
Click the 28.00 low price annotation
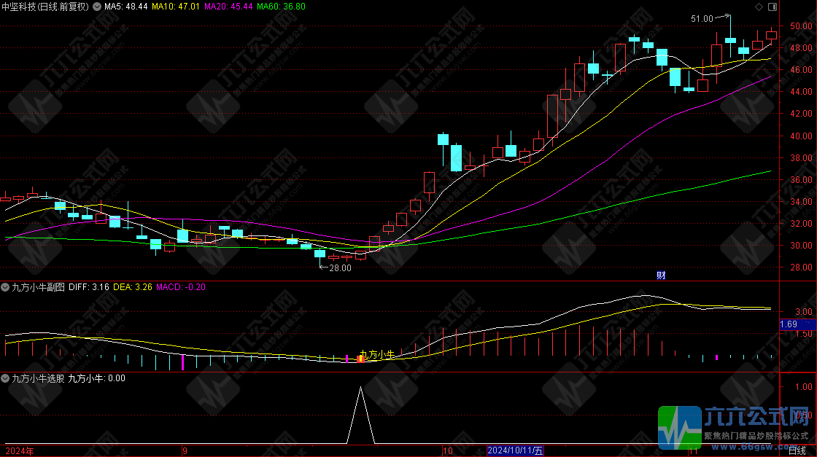[340, 267]
